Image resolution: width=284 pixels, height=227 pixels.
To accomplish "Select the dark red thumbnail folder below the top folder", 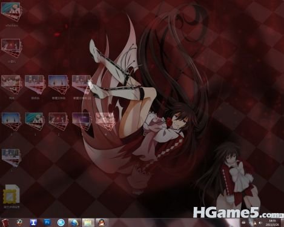I will click(11, 51).
